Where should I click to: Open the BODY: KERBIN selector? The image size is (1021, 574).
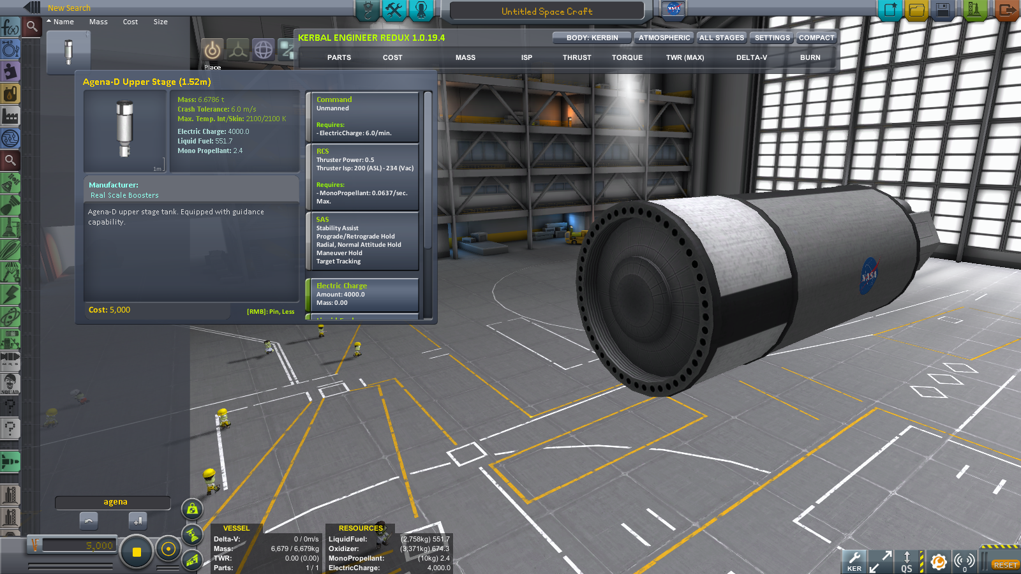click(x=592, y=38)
